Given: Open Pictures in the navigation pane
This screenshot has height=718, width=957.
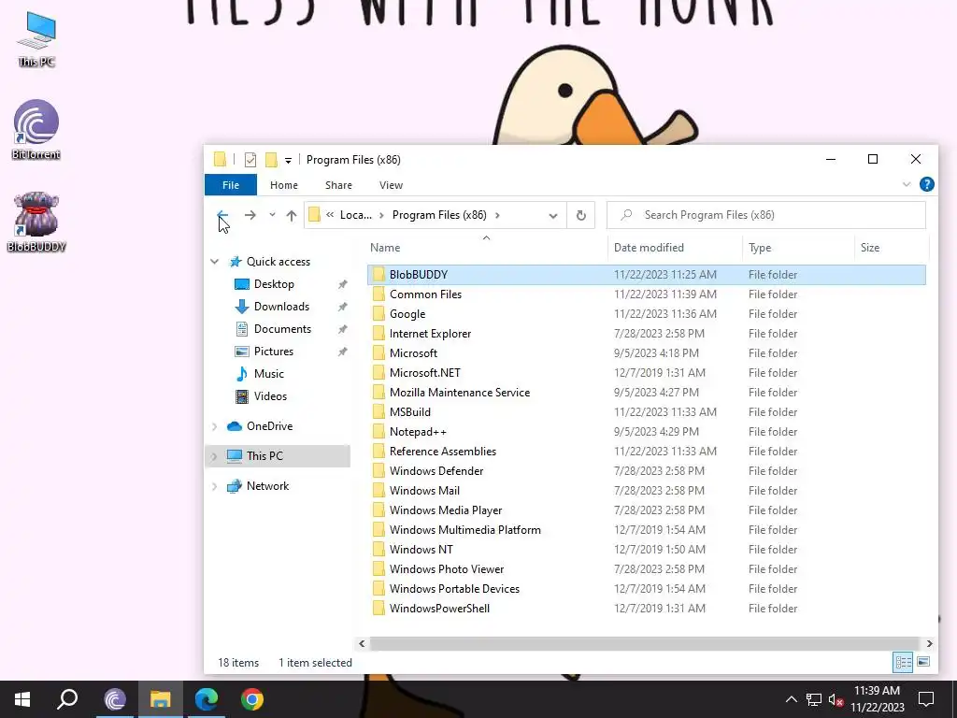Looking at the screenshot, I should pos(274,352).
